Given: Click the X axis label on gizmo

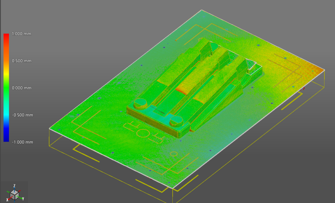Looking at the screenshot, I should 7,199.
